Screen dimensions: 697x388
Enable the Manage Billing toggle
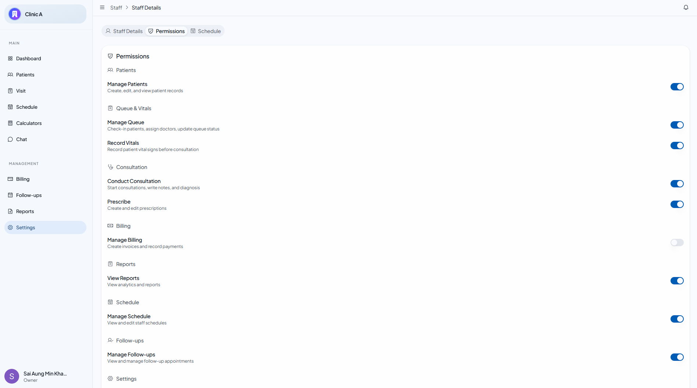tap(677, 242)
